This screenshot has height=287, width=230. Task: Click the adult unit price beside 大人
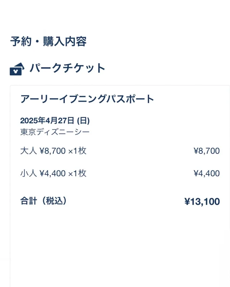pos(52,151)
